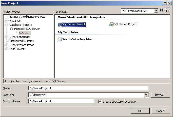Expand the Other Project Types node

(x=7, y=45)
